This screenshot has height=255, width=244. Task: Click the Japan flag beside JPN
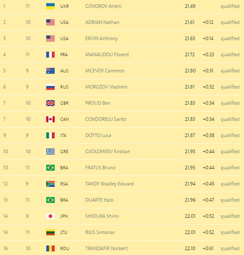tap(50, 216)
